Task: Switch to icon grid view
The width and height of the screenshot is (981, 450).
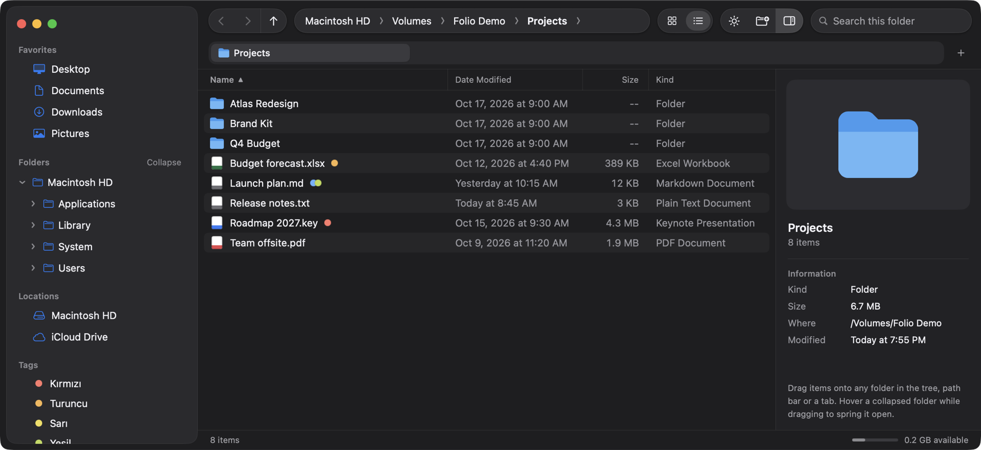Action: click(x=672, y=21)
